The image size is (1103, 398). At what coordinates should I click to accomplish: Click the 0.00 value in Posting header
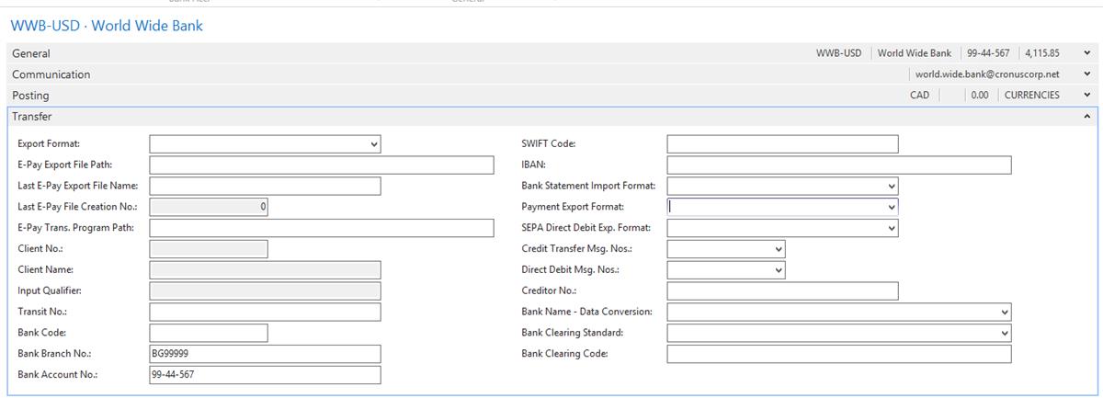979,95
